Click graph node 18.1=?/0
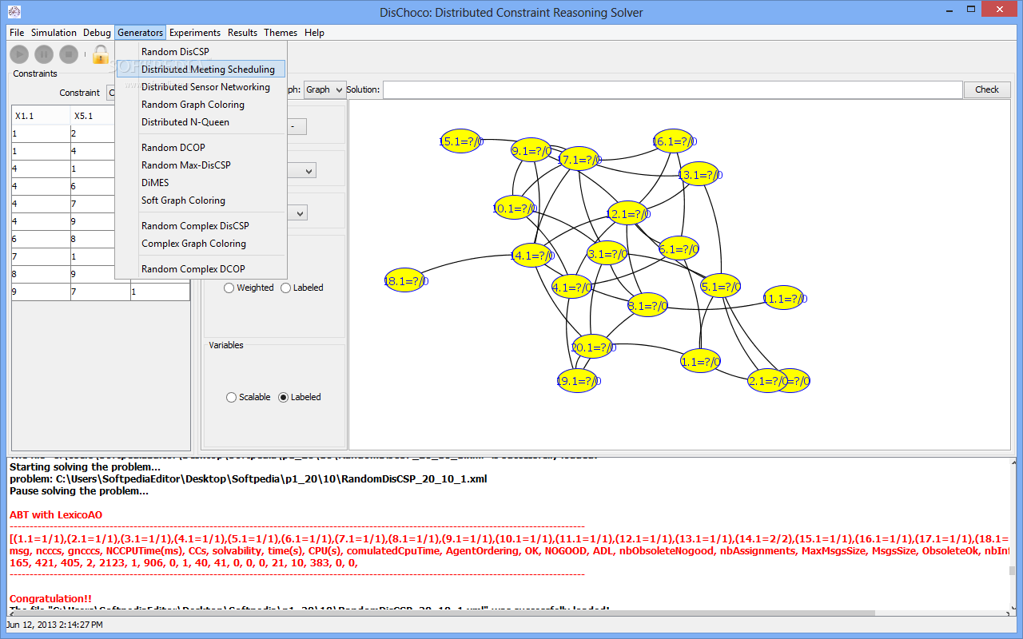1023x639 pixels. [x=404, y=280]
